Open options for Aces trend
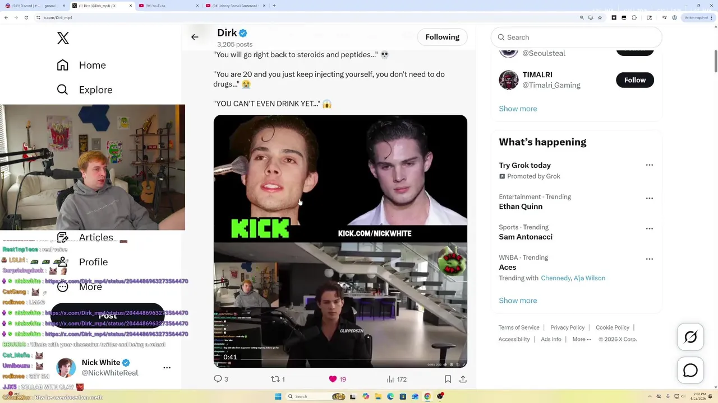The image size is (718, 403). click(x=649, y=259)
